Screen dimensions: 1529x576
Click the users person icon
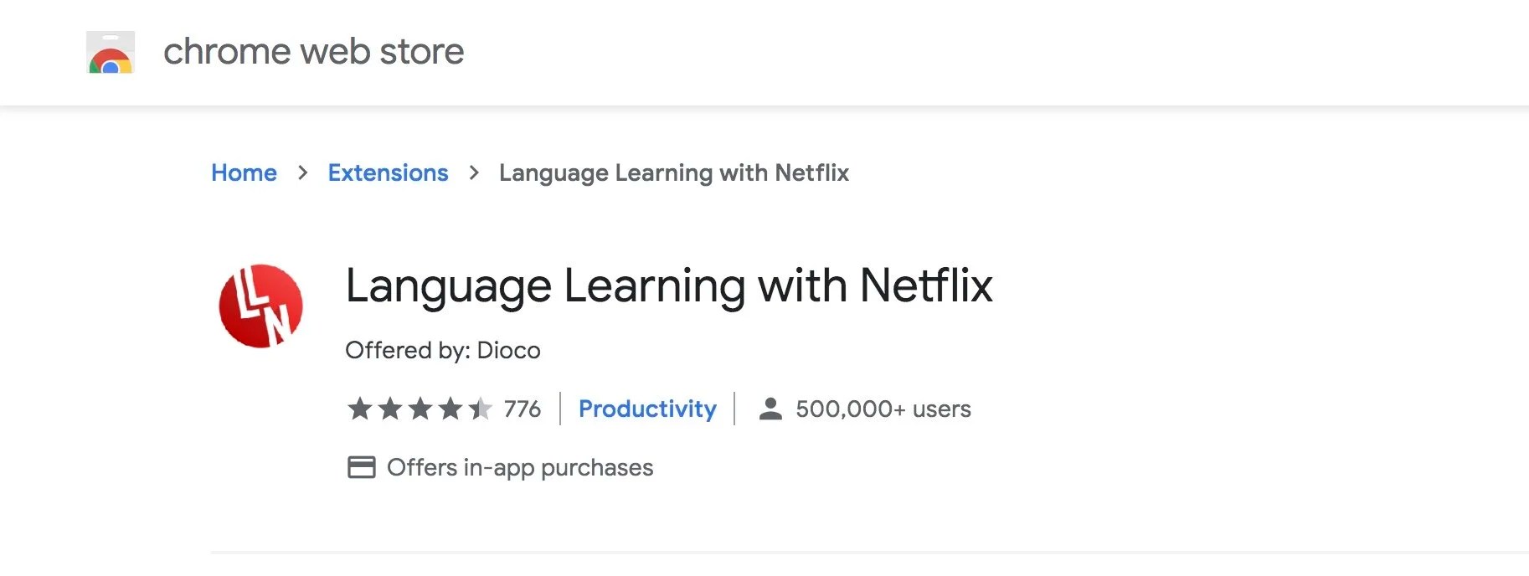tap(770, 409)
